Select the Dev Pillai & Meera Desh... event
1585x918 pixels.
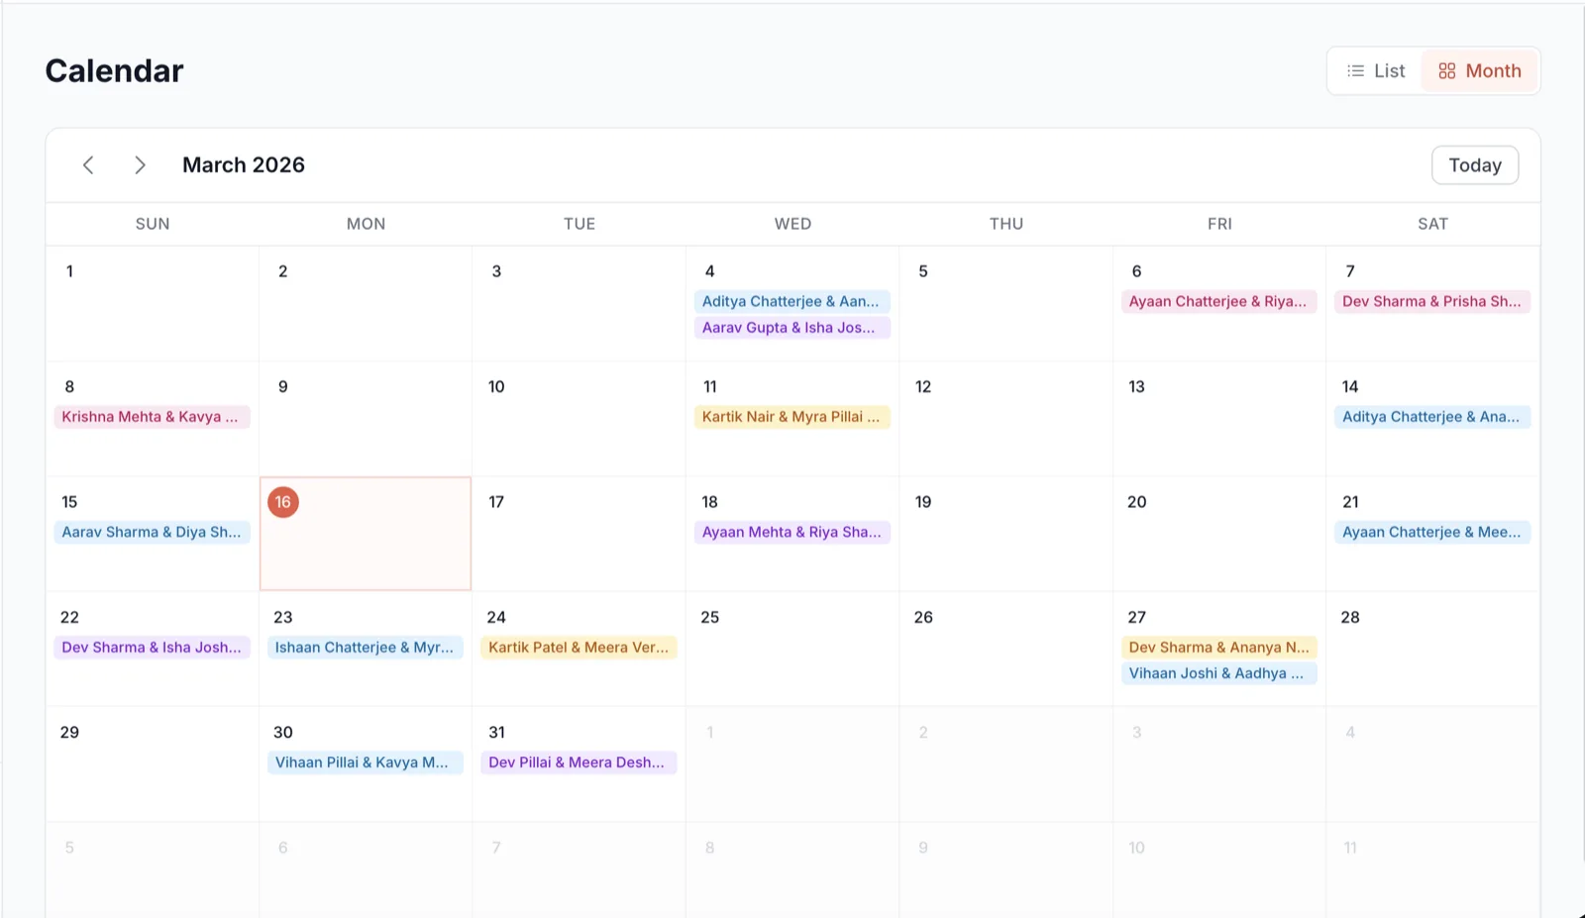tap(579, 762)
